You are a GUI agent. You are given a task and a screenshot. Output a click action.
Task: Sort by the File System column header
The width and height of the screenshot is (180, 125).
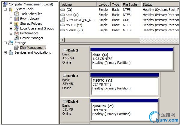pos(131,5)
